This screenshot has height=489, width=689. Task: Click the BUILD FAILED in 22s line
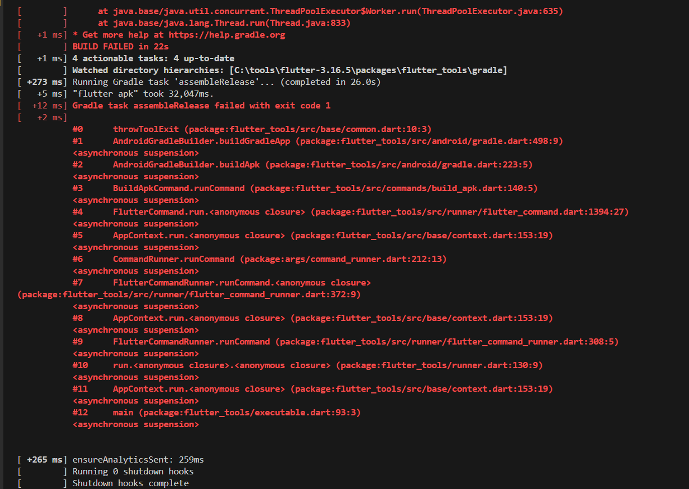tap(120, 47)
